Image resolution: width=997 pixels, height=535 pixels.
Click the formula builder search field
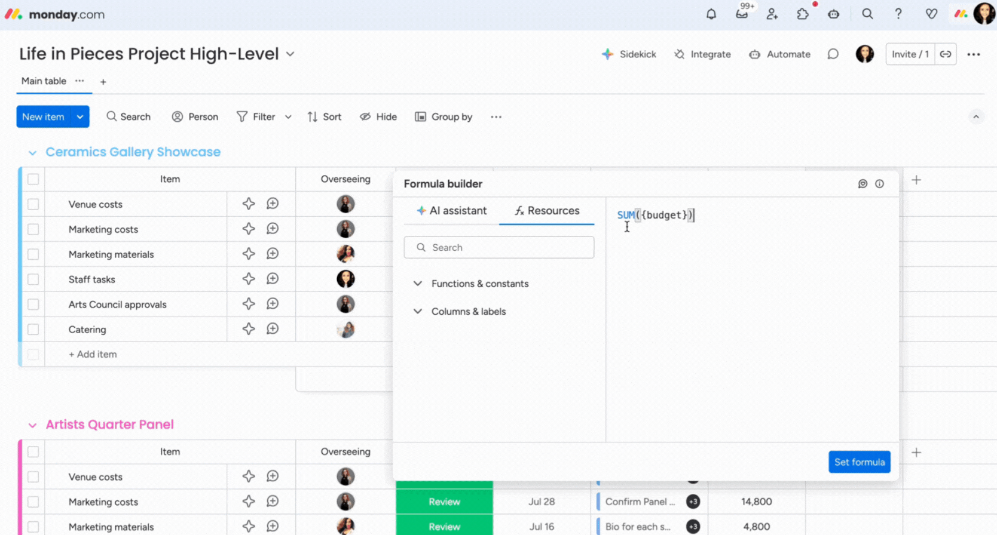499,248
